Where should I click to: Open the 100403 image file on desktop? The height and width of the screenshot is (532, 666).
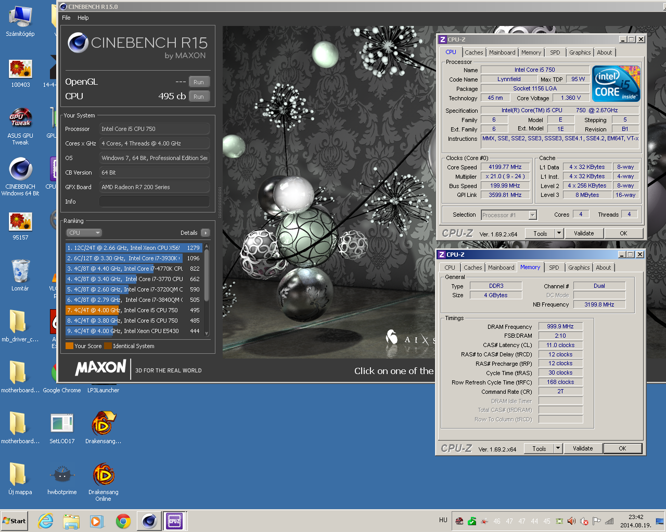tap(20, 73)
